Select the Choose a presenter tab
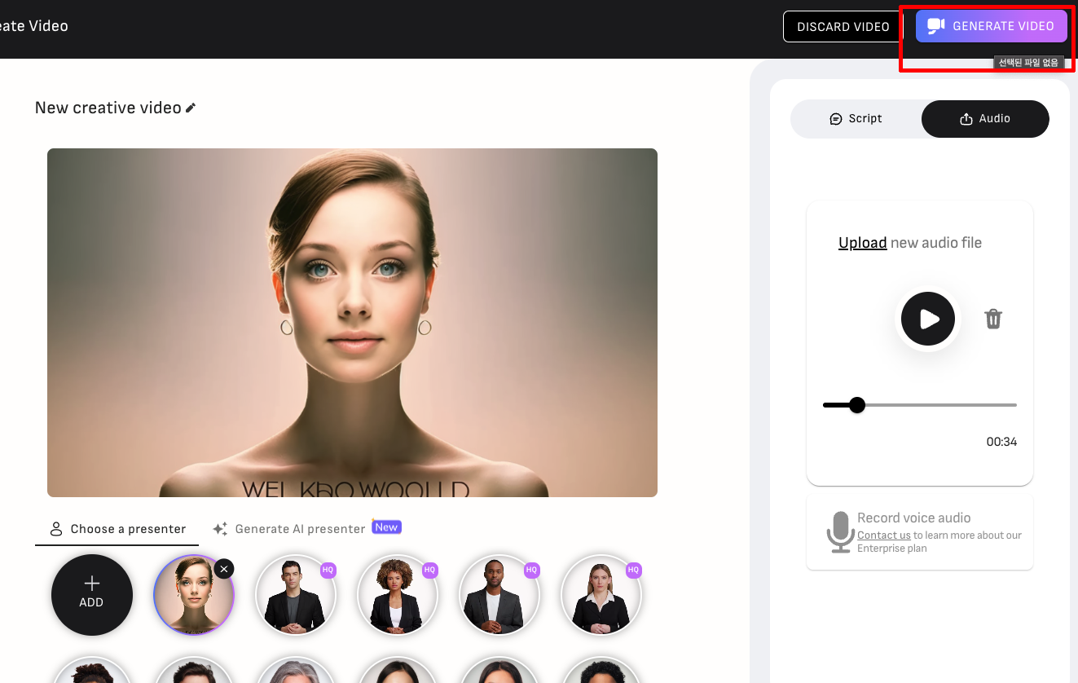 (117, 529)
